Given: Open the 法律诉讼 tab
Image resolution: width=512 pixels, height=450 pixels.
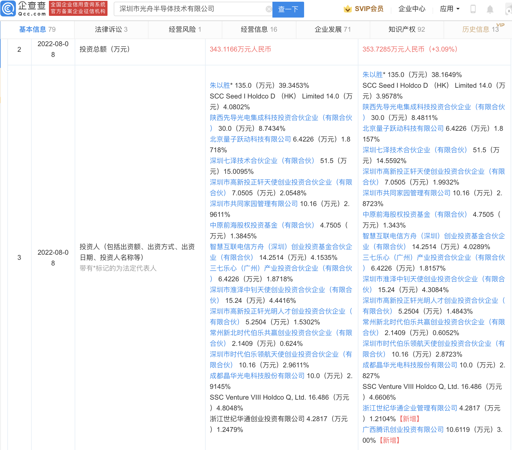Looking at the screenshot, I should click(111, 29).
